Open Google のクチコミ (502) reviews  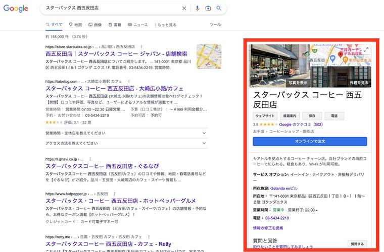click(301, 124)
